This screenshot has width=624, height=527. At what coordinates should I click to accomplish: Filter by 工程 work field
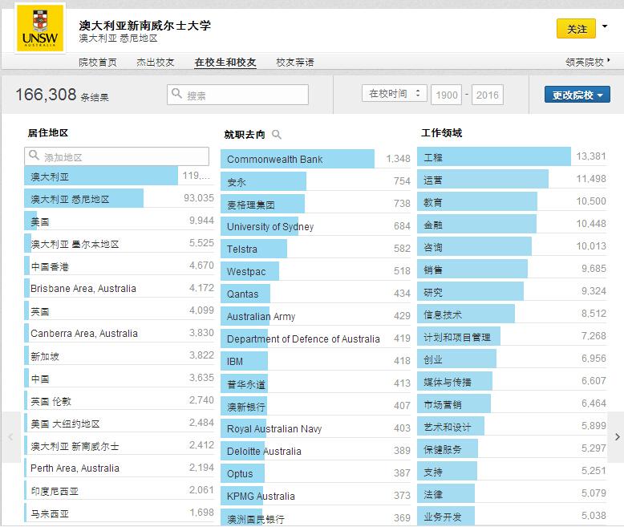512,157
